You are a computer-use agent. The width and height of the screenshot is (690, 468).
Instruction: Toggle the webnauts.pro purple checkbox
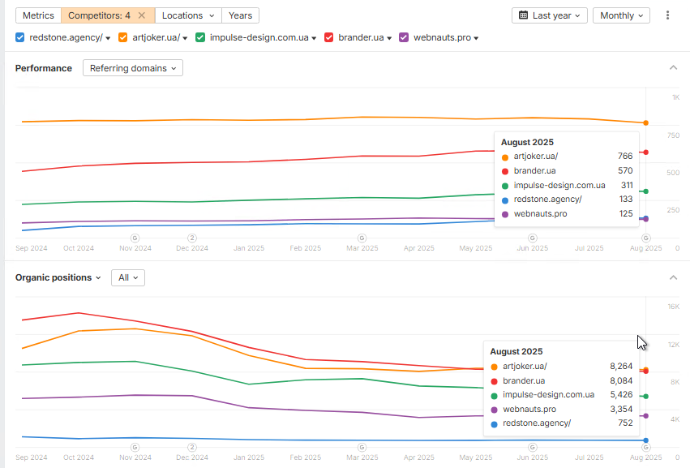404,37
